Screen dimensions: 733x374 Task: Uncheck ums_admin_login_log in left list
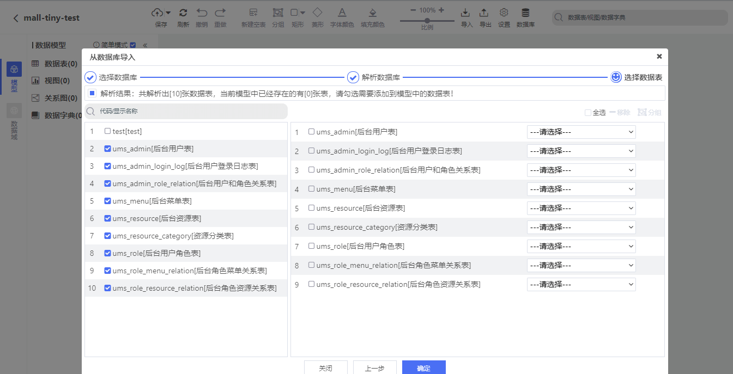107,166
